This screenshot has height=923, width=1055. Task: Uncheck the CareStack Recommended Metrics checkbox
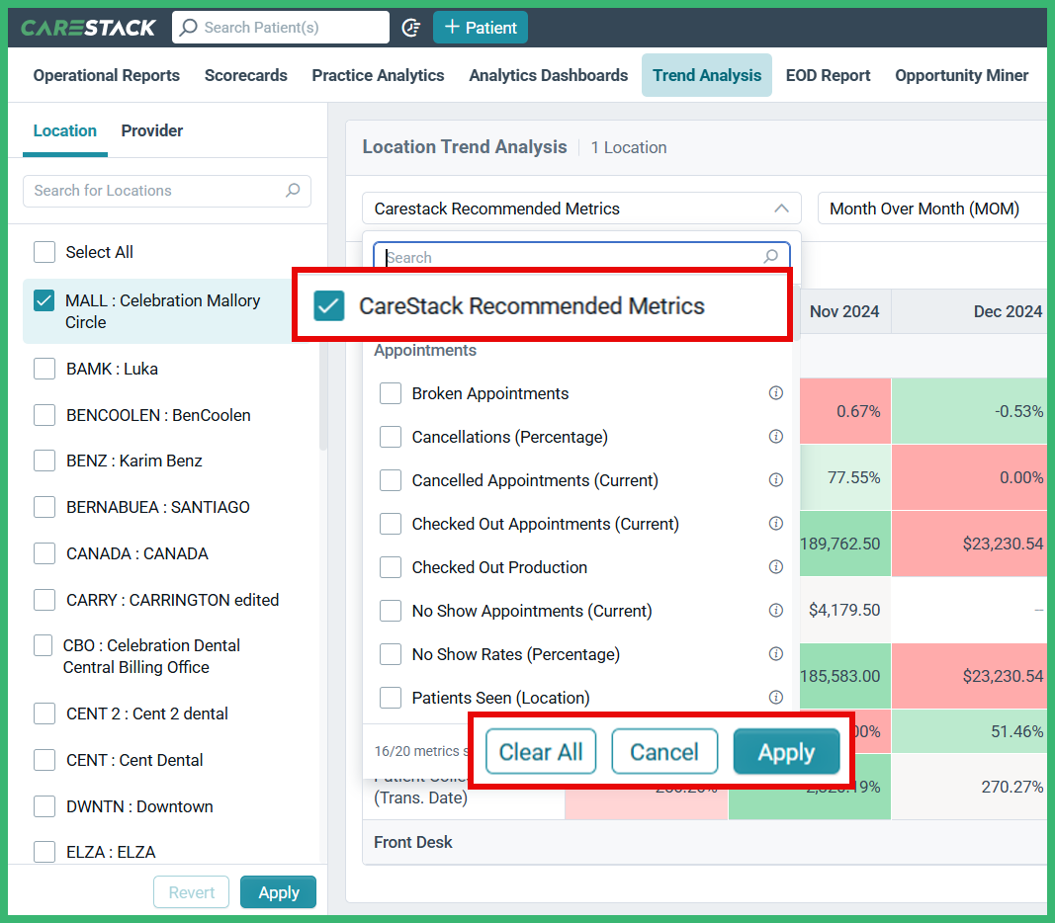tap(327, 305)
